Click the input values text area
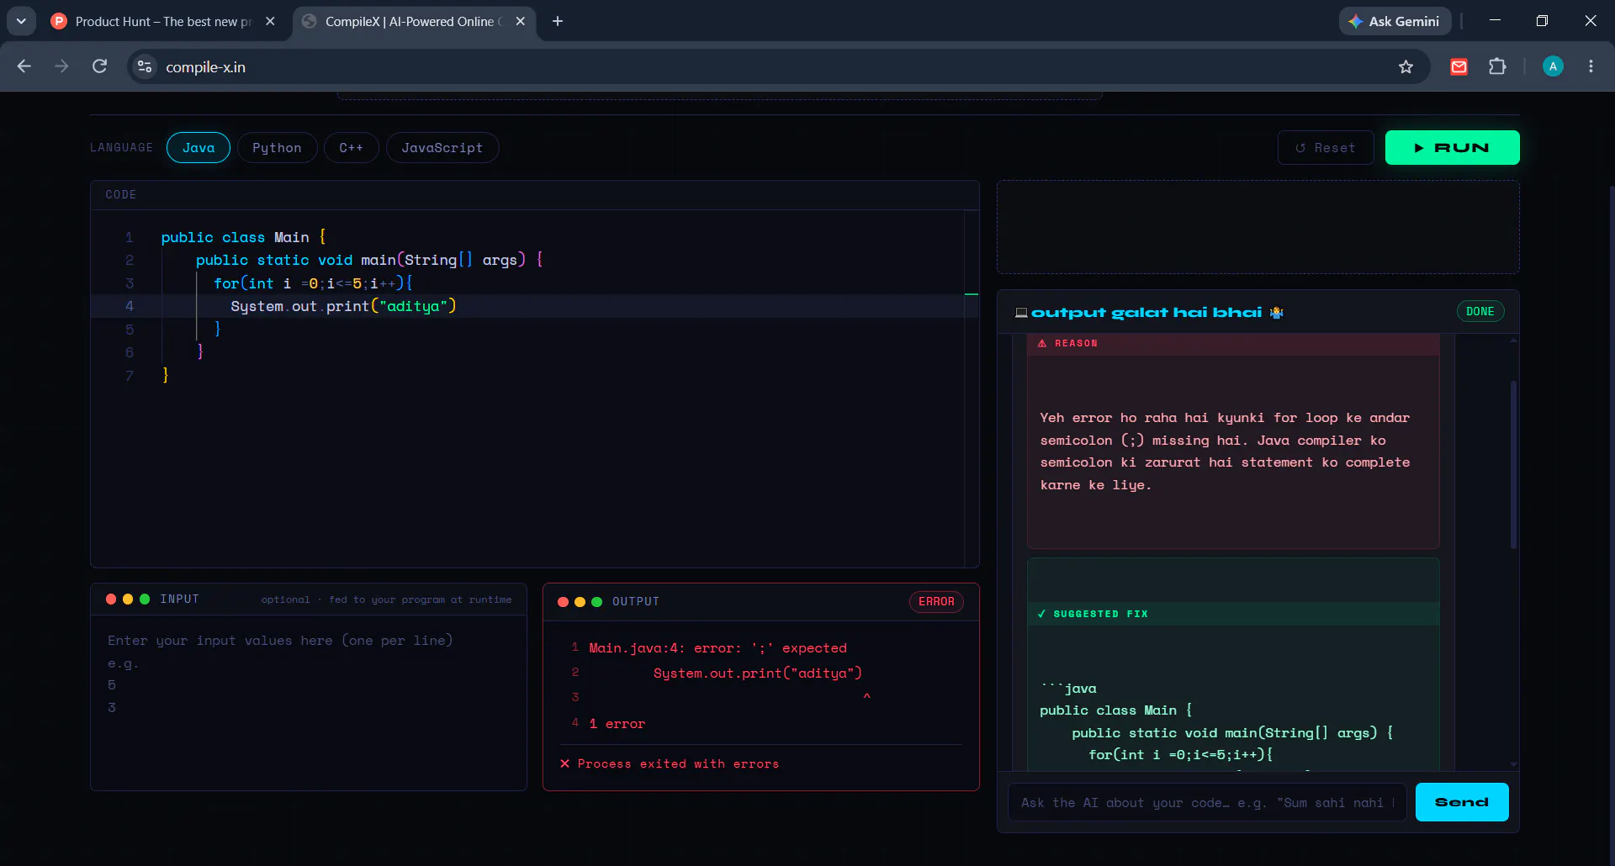The image size is (1615, 866). (309, 705)
